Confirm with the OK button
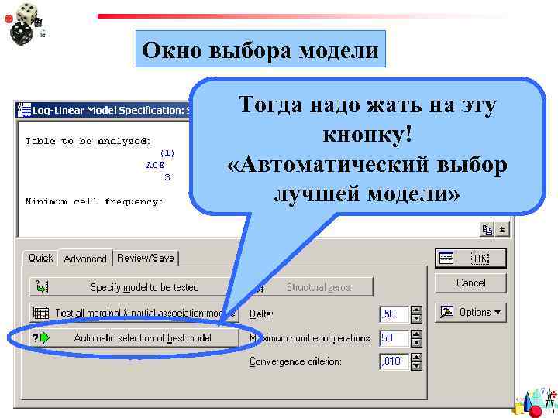Viewport: 558px width, 418px height. pyautogui.click(x=470, y=258)
